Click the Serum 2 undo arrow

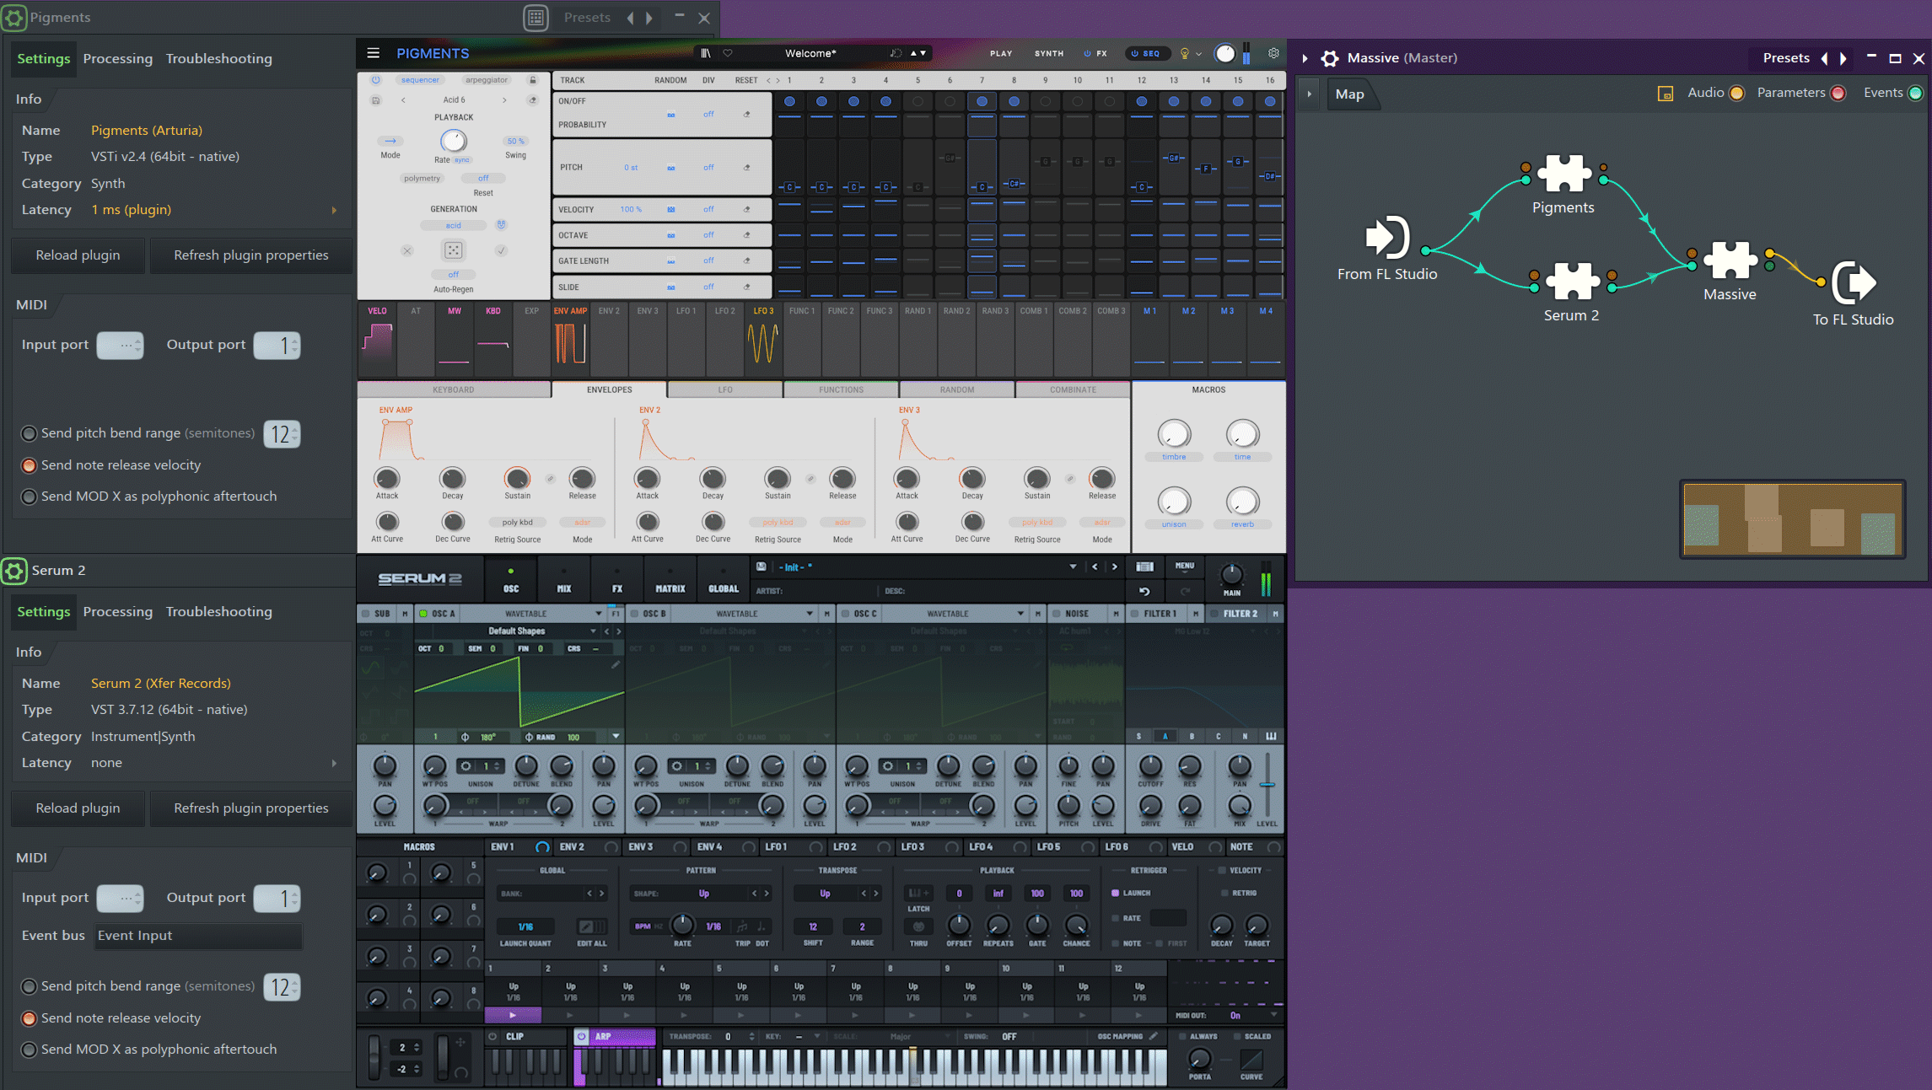tap(1144, 592)
